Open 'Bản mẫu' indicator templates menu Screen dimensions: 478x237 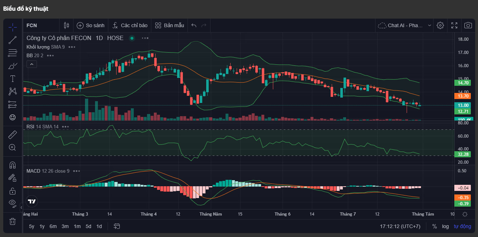170,25
